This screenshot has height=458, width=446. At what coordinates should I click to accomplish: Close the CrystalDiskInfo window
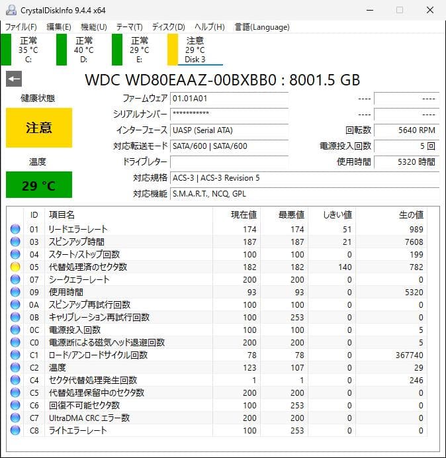click(430, 10)
